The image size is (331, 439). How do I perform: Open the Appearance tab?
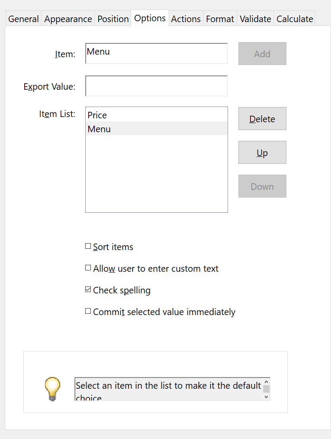coord(67,19)
